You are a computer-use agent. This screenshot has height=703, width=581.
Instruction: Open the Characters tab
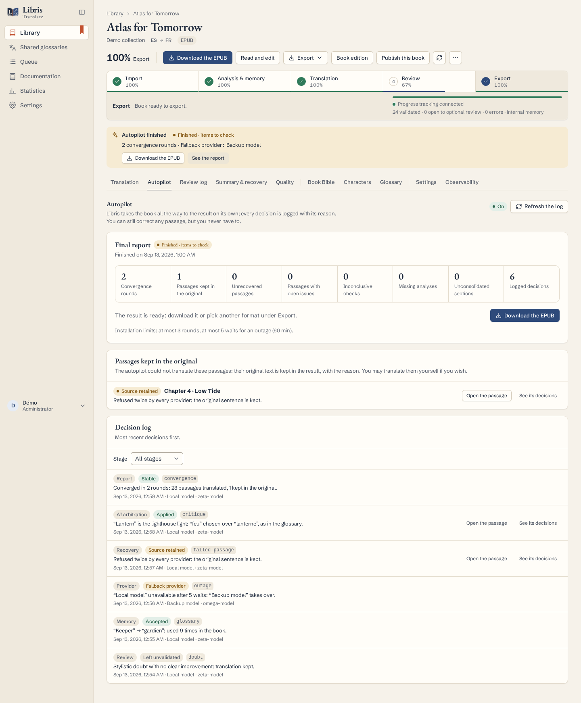click(x=357, y=182)
